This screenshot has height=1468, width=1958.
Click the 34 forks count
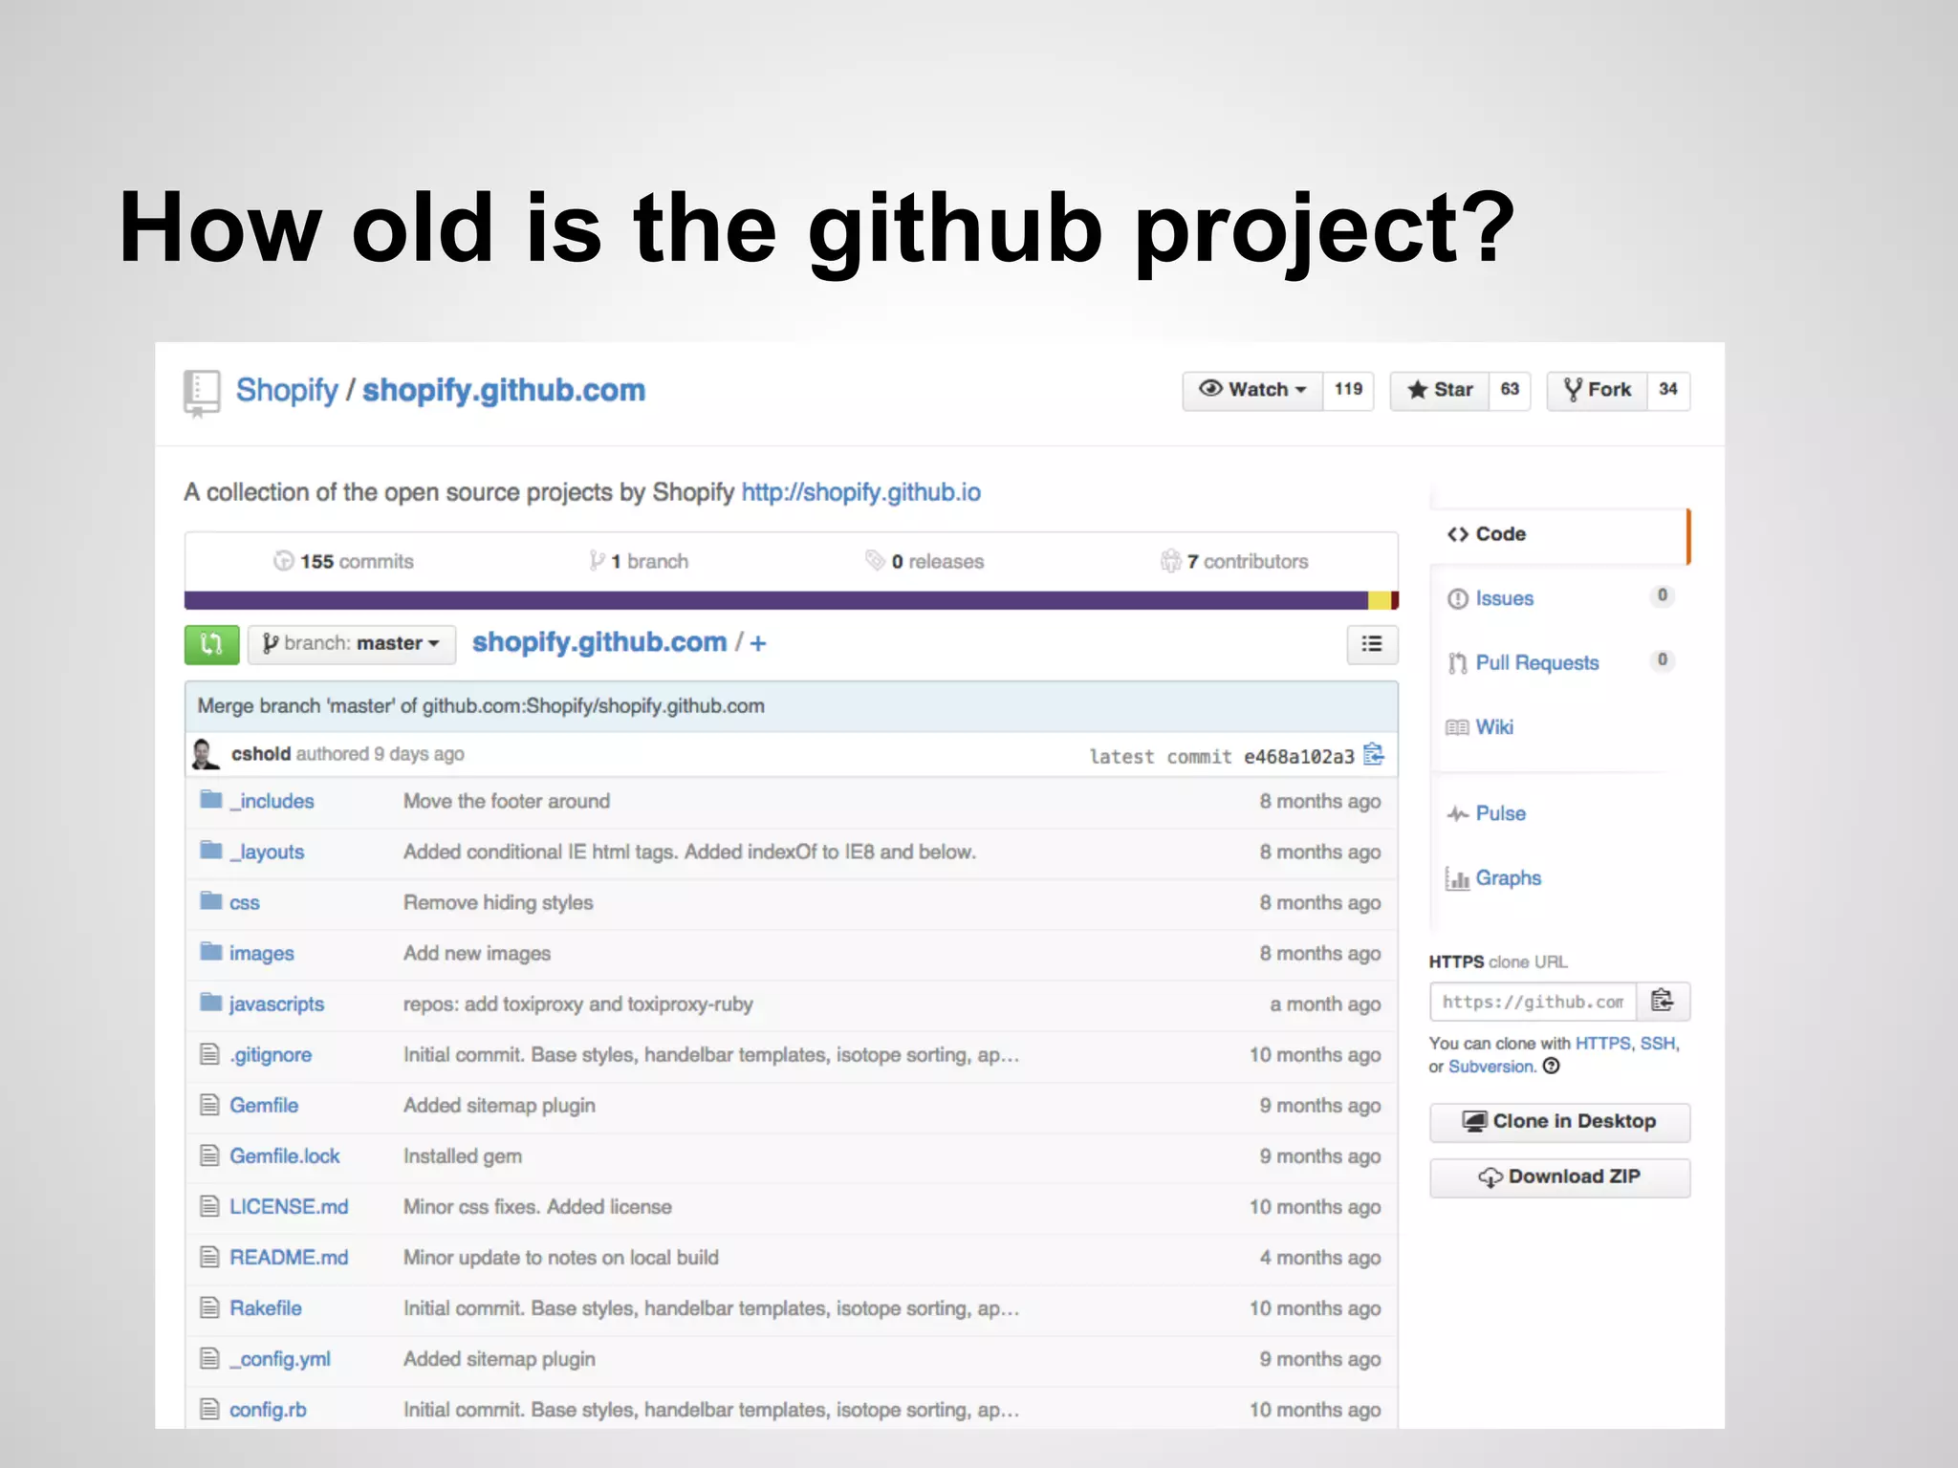pos(1668,390)
